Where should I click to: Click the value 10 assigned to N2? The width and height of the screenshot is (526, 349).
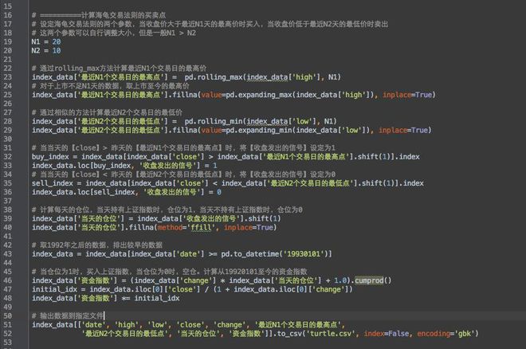pyautogui.click(x=57, y=51)
